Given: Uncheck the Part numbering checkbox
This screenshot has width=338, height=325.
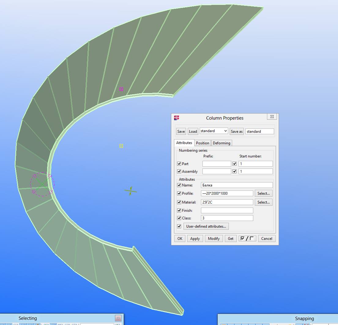Looking at the screenshot, I should 179,164.
